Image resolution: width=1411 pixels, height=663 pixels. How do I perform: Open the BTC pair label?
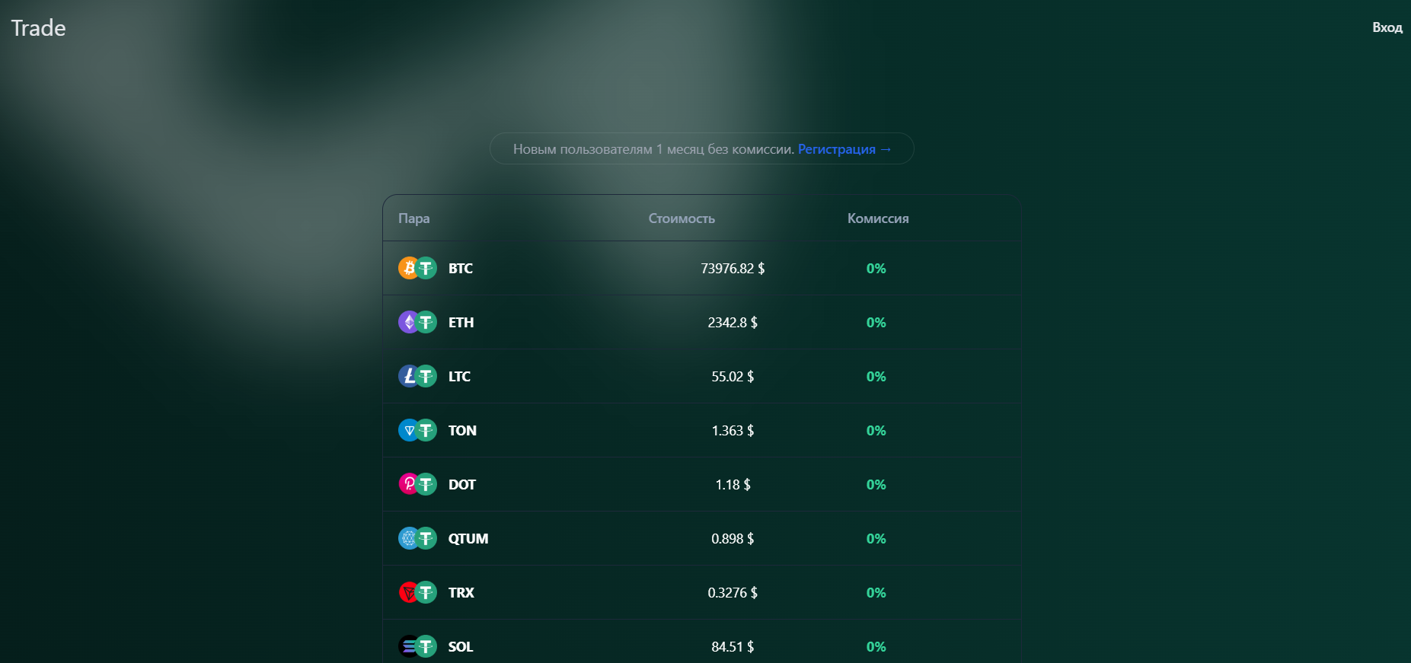pyautogui.click(x=460, y=269)
